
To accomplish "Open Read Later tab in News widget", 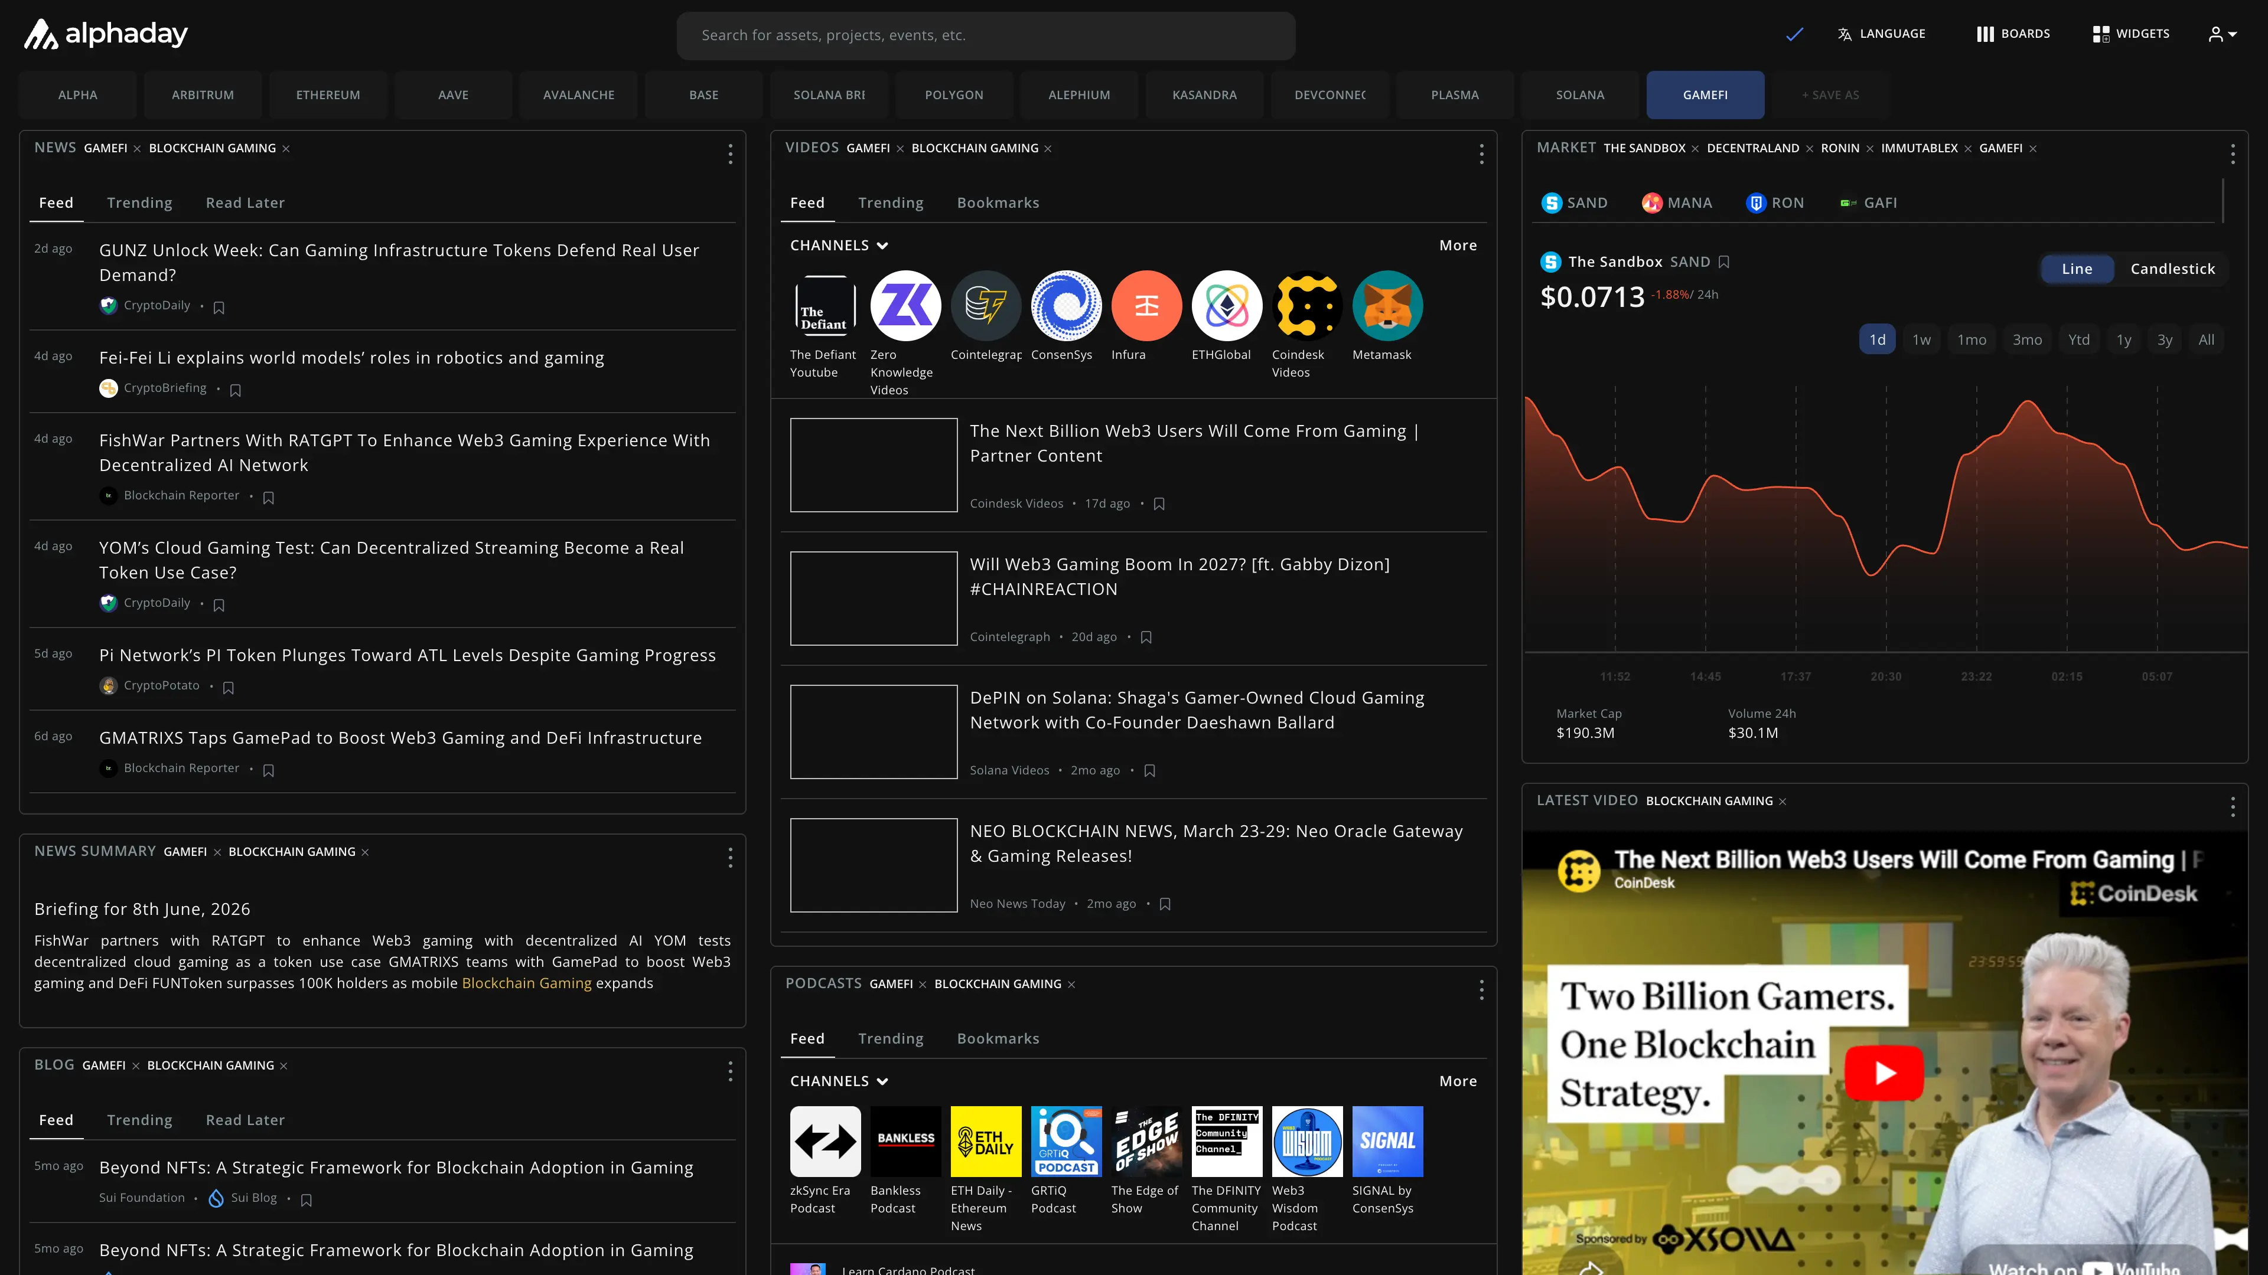I will pyautogui.click(x=245, y=202).
